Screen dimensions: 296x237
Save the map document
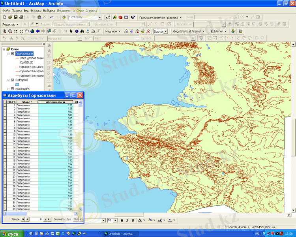[15, 17]
